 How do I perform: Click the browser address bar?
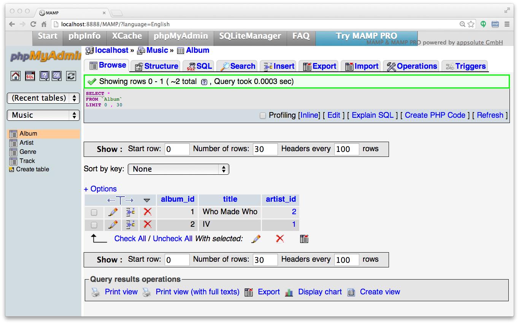[x=255, y=24]
